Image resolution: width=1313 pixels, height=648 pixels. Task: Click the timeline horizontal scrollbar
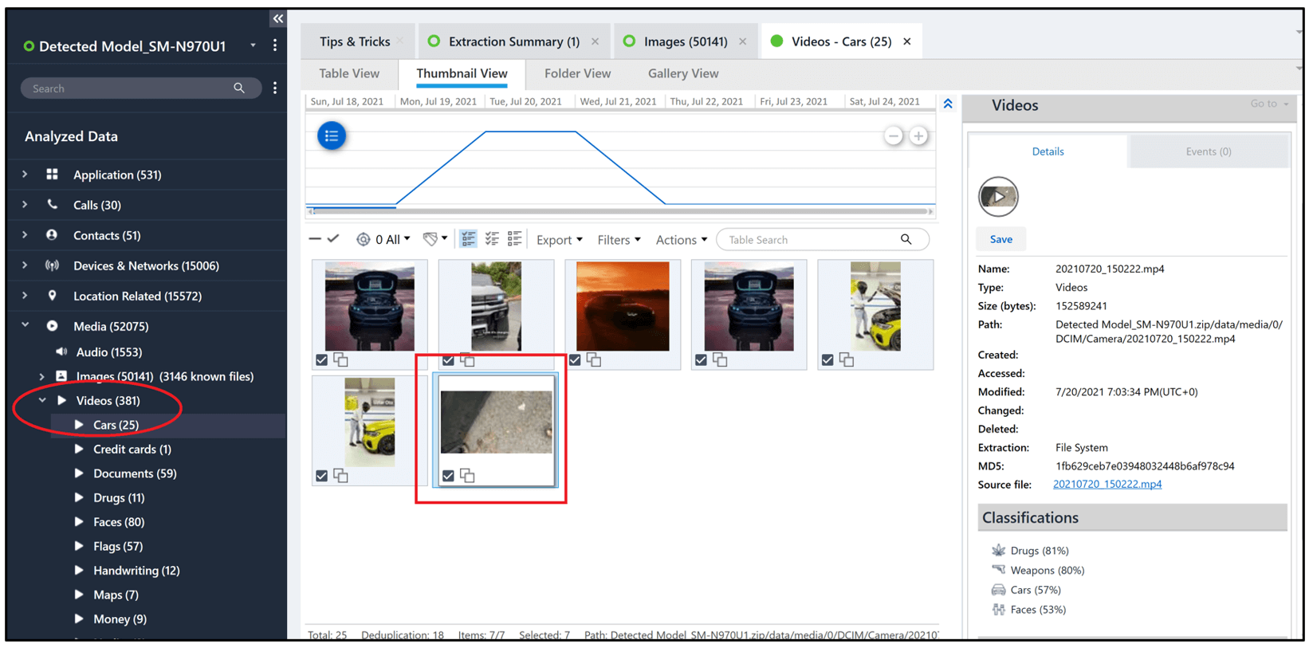[620, 211]
